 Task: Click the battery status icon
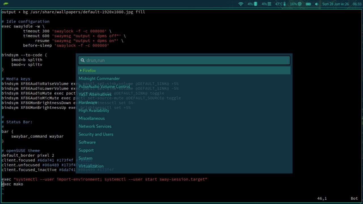pyautogui.click(x=309, y=4)
